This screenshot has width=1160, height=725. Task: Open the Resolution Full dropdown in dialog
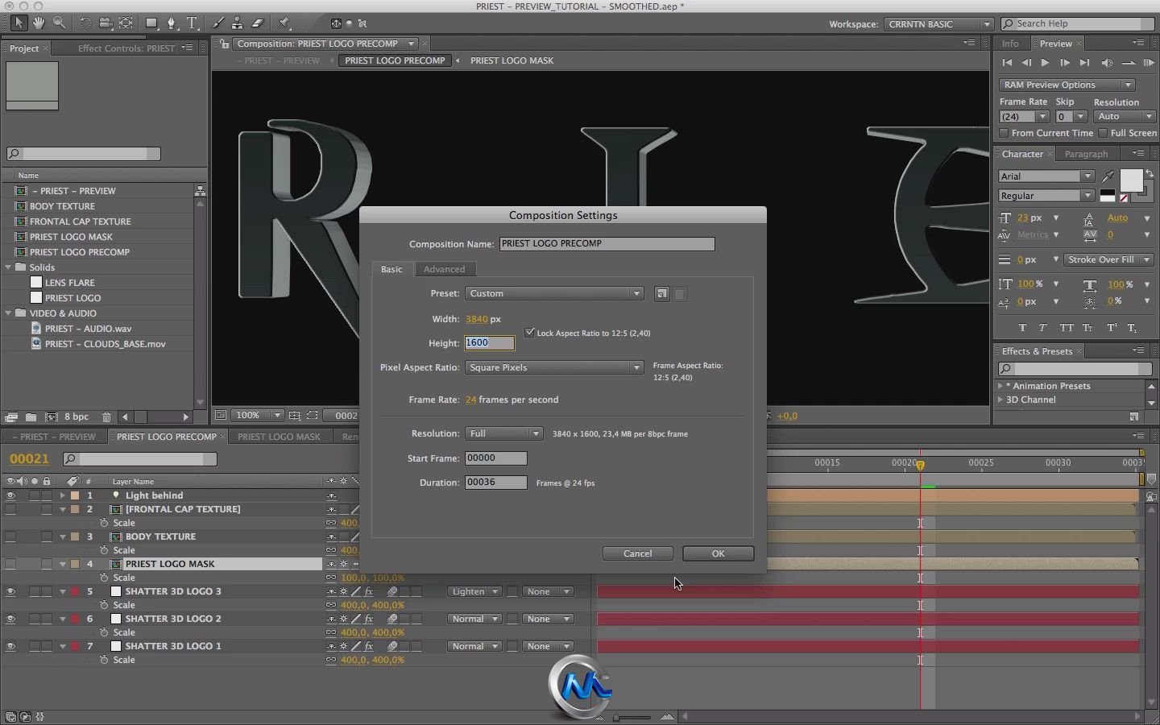click(504, 433)
